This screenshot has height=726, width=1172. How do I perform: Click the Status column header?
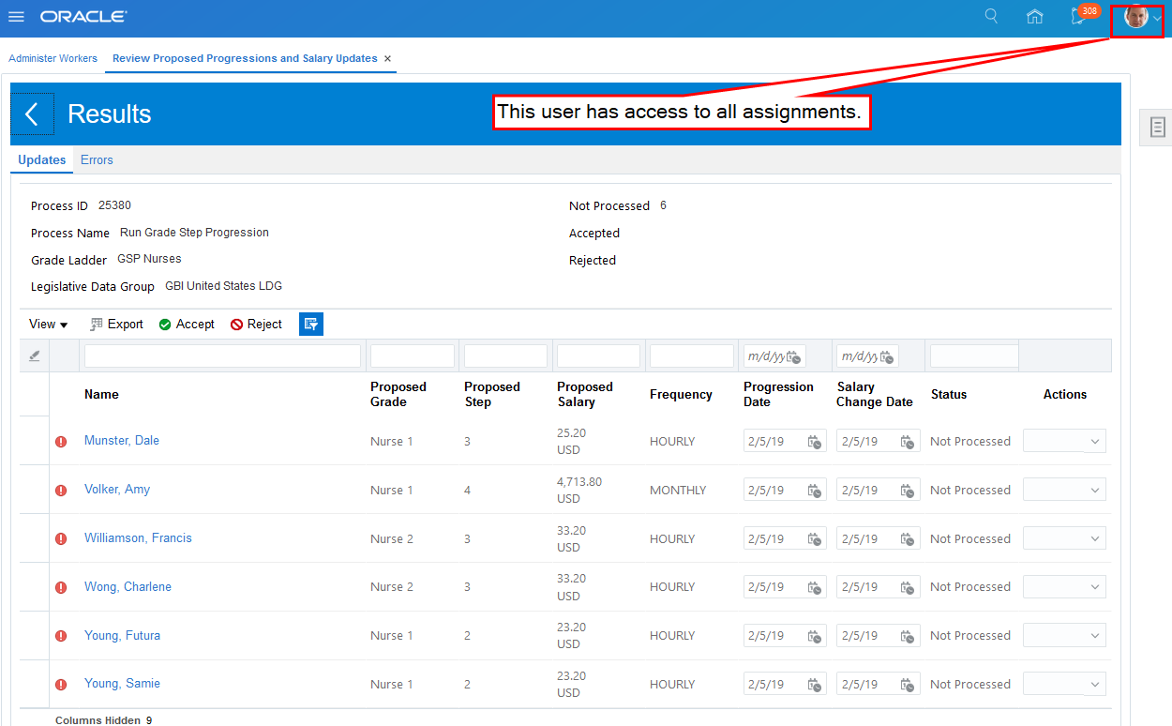click(x=949, y=395)
